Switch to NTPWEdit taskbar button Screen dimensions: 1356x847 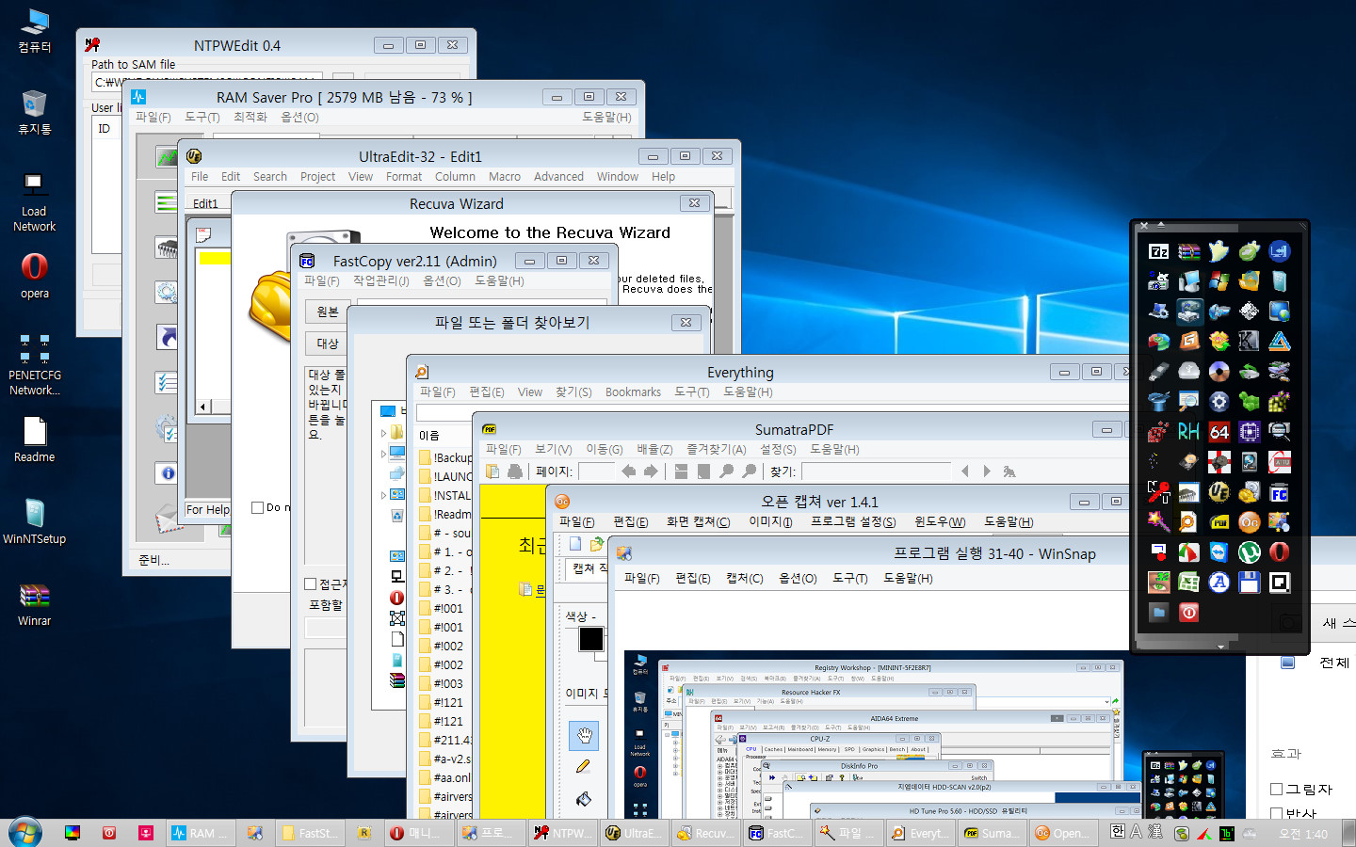(562, 833)
